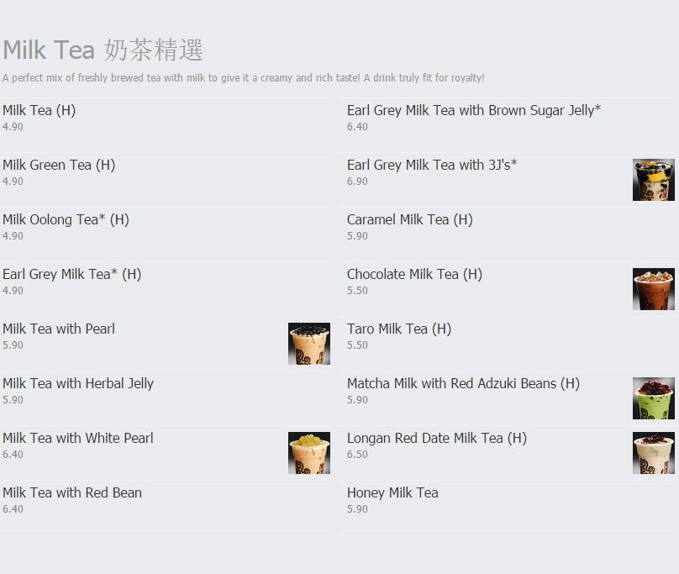Screen dimensions: 679x574
Task: View Milk Tea with White Pearl photo
Action: click(308, 453)
